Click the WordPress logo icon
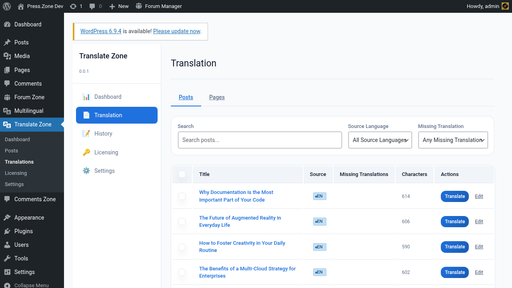 click(x=6, y=6)
